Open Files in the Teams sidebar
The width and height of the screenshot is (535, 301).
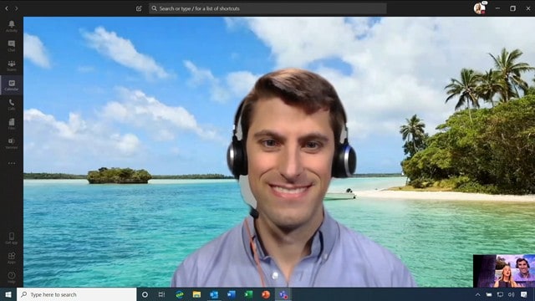tap(11, 124)
